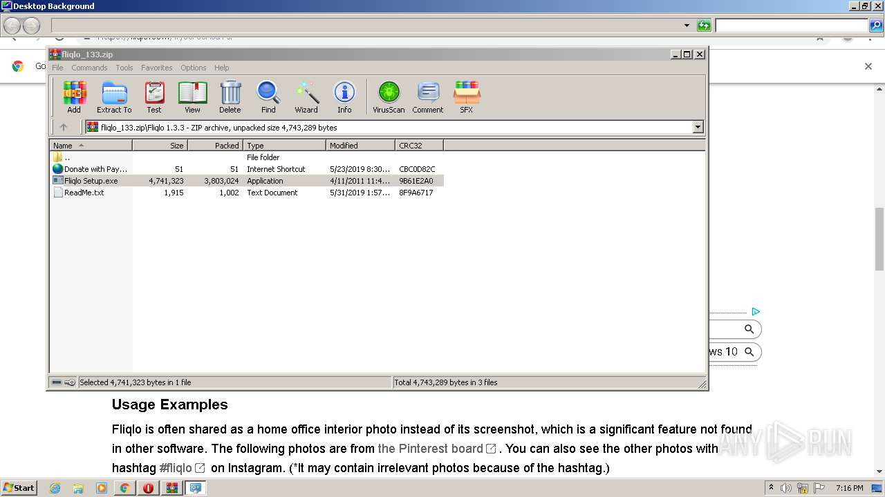Open Windows Explorer folder taskbar icon

click(78, 488)
